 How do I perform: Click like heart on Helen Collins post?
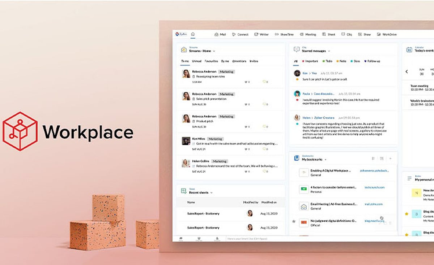pyautogui.click(x=246, y=171)
